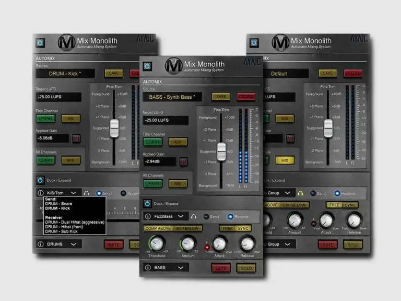Toggle the power icon in the Synth Bass window header
Viewport: 401px width, 301px height.
[147, 66]
